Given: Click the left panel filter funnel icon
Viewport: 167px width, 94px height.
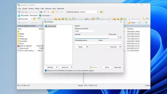Looking at the screenshot, I should point(39,19).
